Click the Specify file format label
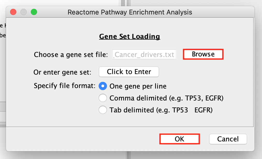The width and height of the screenshot is (262, 159). pos(65,85)
